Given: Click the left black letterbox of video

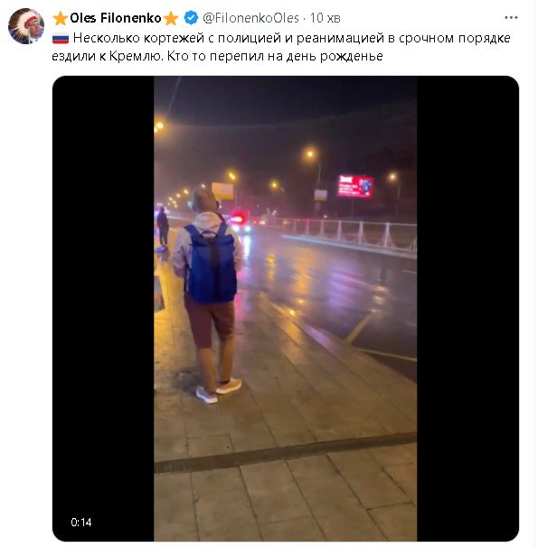Looking at the screenshot, I should pyautogui.click(x=103, y=309).
